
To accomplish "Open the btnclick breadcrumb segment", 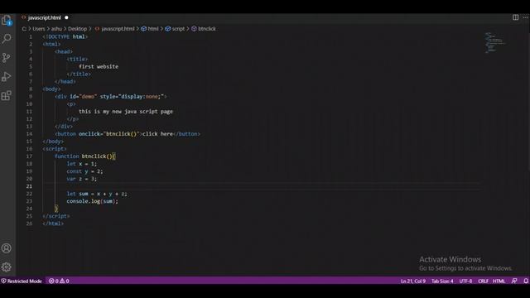I will (x=204, y=29).
